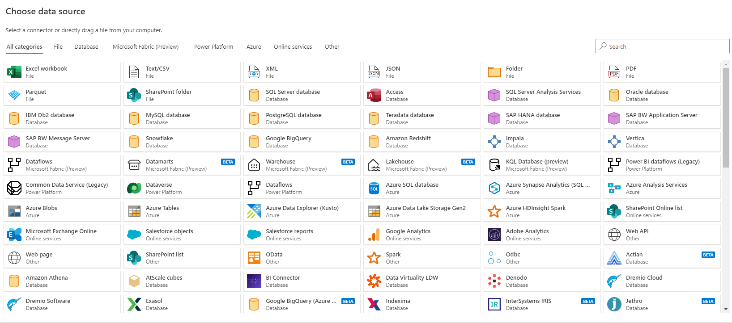Select the OData connector icon

(254, 258)
